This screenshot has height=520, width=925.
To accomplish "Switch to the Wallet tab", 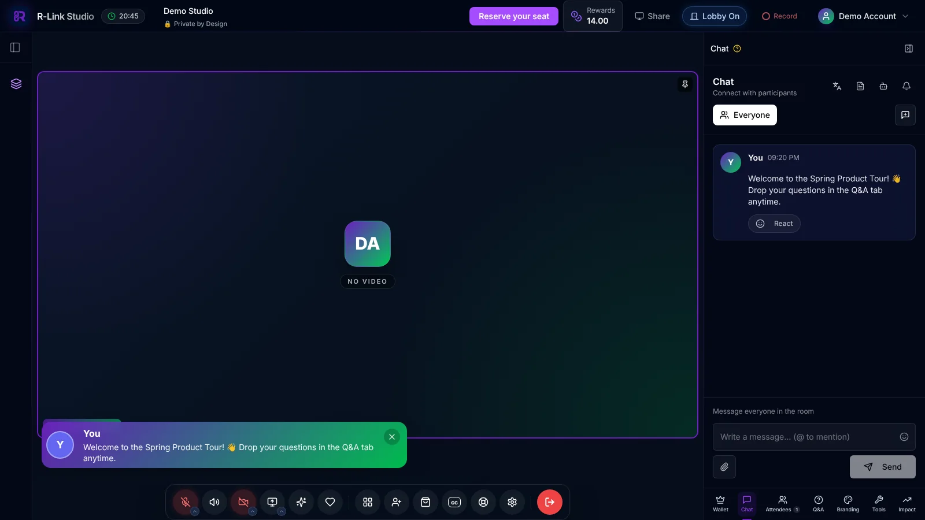I will click(x=720, y=503).
